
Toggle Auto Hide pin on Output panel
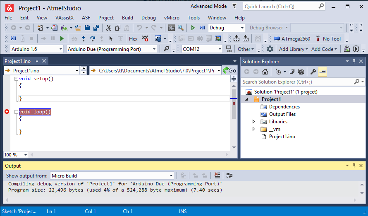click(354, 166)
